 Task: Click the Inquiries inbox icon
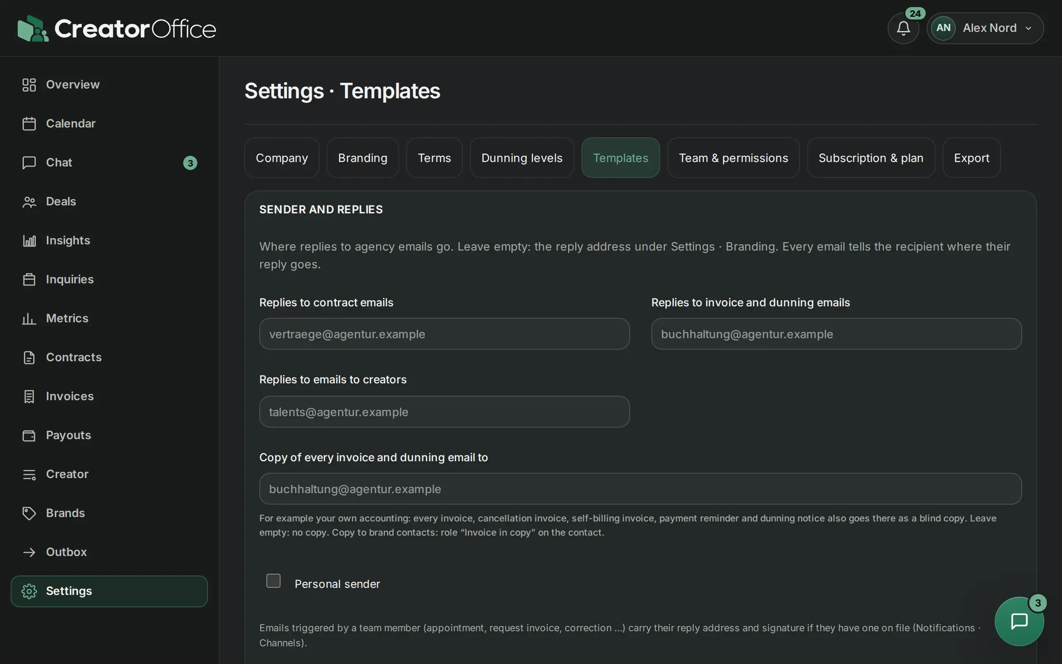(x=29, y=279)
